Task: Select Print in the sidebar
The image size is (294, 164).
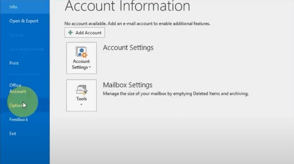Action: pos(14,63)
